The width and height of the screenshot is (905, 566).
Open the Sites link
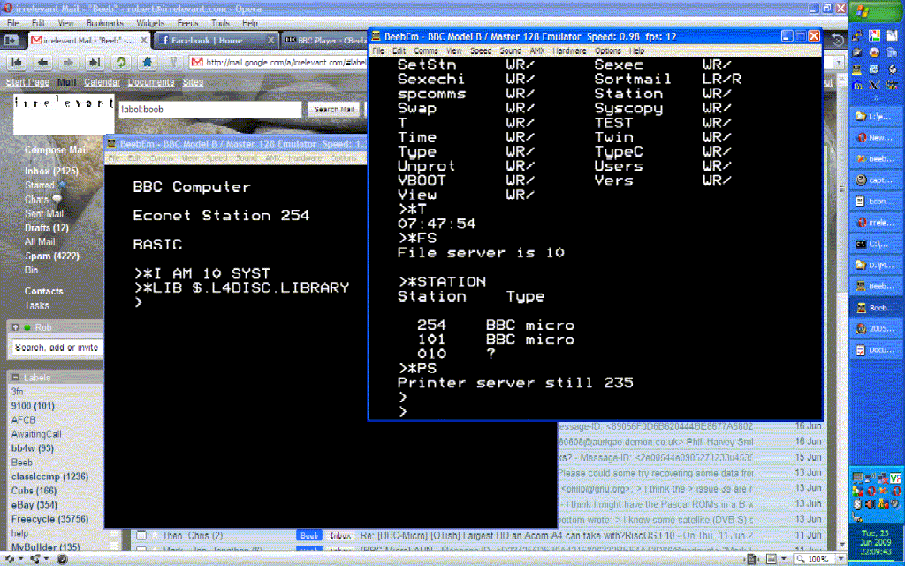pyautogui.click(x=193, y=82)
